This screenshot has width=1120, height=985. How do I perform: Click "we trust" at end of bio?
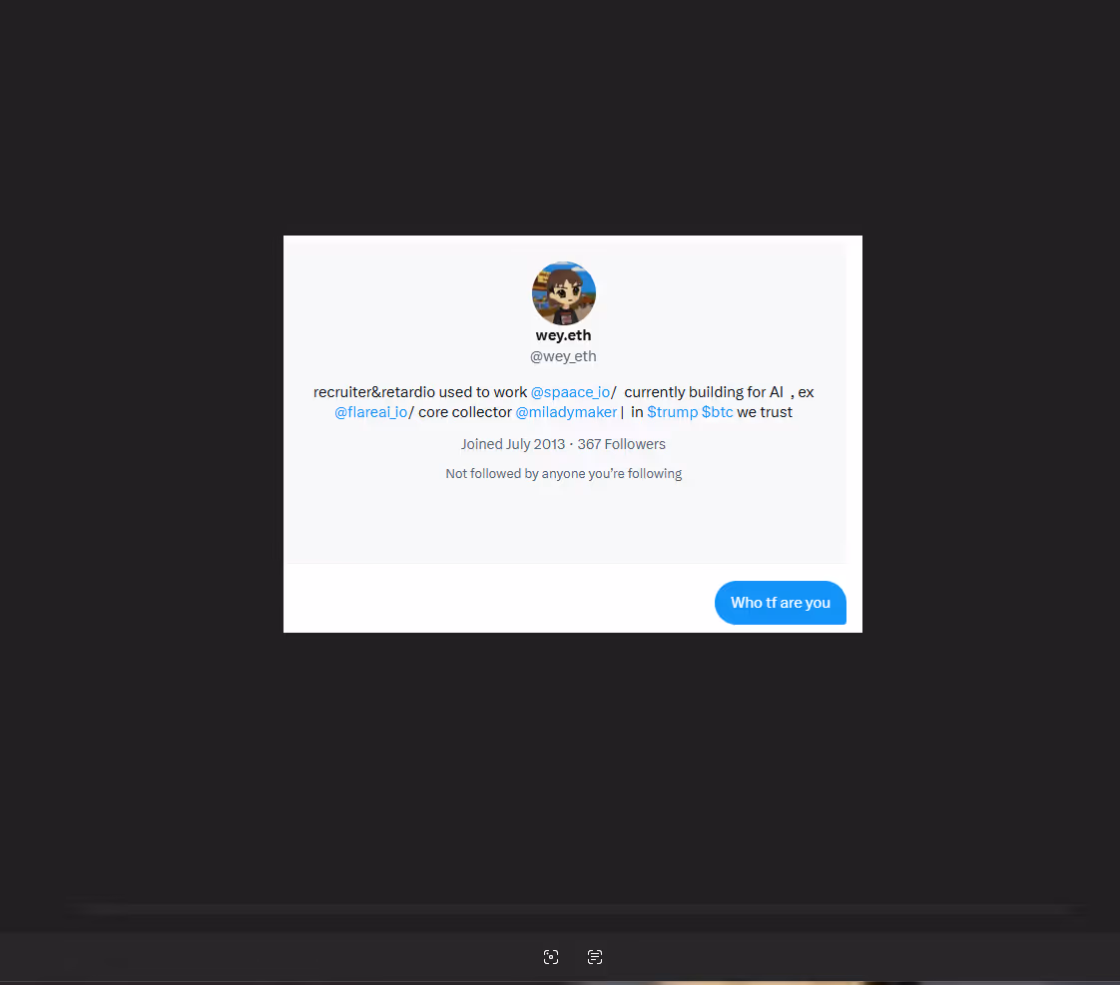pyautogui.click(x=765, y=412)
